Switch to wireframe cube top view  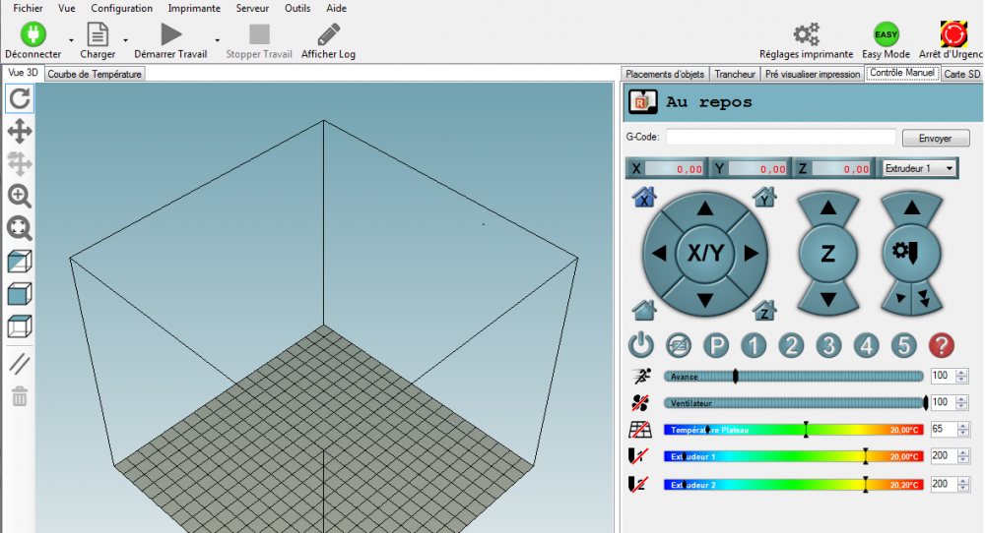click(x=20, y=326)
